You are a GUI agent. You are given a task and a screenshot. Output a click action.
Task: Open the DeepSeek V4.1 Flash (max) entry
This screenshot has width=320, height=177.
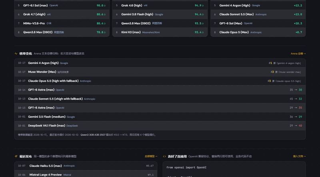click(160, 126)
